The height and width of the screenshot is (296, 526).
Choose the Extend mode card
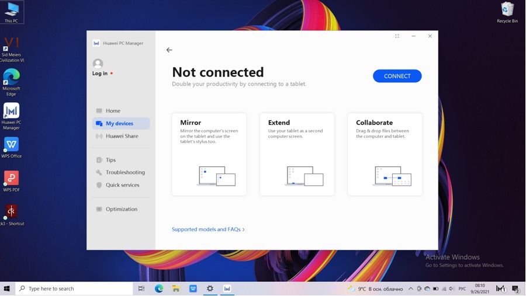click(x=297, y=154)
